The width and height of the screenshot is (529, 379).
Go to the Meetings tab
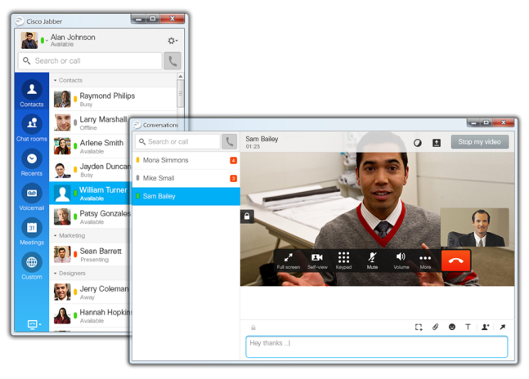pyautogui.click(x=31, y=230)
